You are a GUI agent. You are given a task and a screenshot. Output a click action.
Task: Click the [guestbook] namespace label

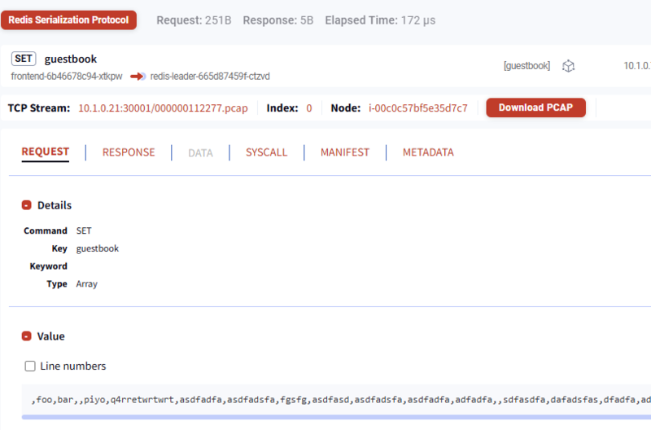(526, 66)
